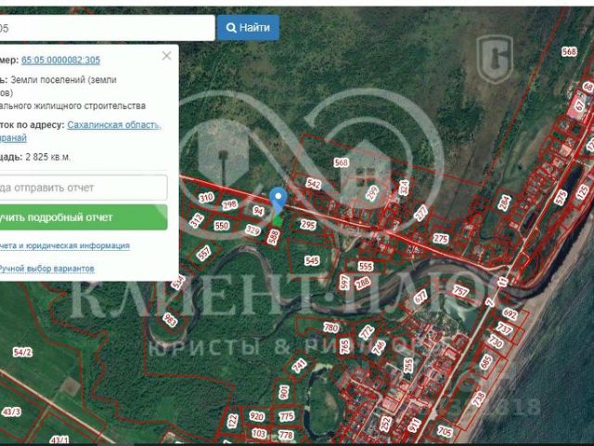Viewport: 594px width, 446px height.
Task: Select parcel label 738
Action: point(479,399)
